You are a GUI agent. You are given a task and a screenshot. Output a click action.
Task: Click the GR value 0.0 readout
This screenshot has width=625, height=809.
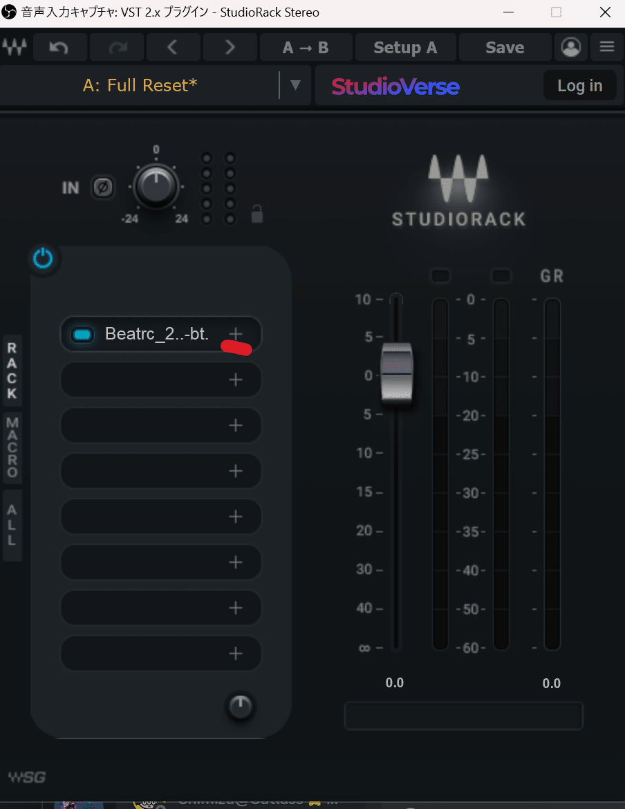click(551, 683)
